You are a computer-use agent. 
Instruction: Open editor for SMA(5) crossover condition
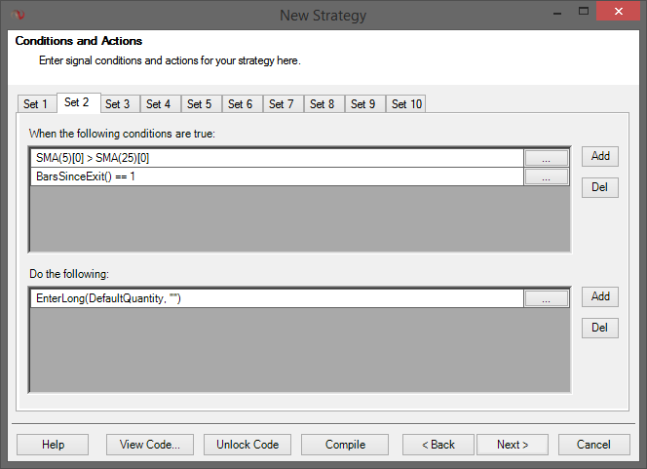[x=546, y=158]
